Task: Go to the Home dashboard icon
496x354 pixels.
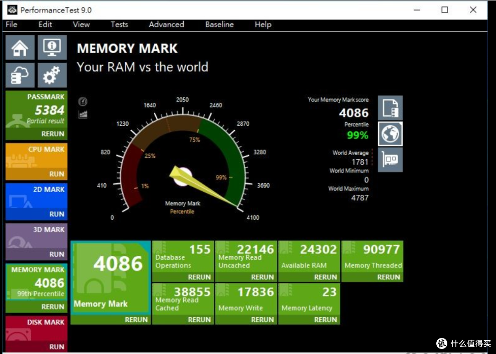Action: click(20, 48)
